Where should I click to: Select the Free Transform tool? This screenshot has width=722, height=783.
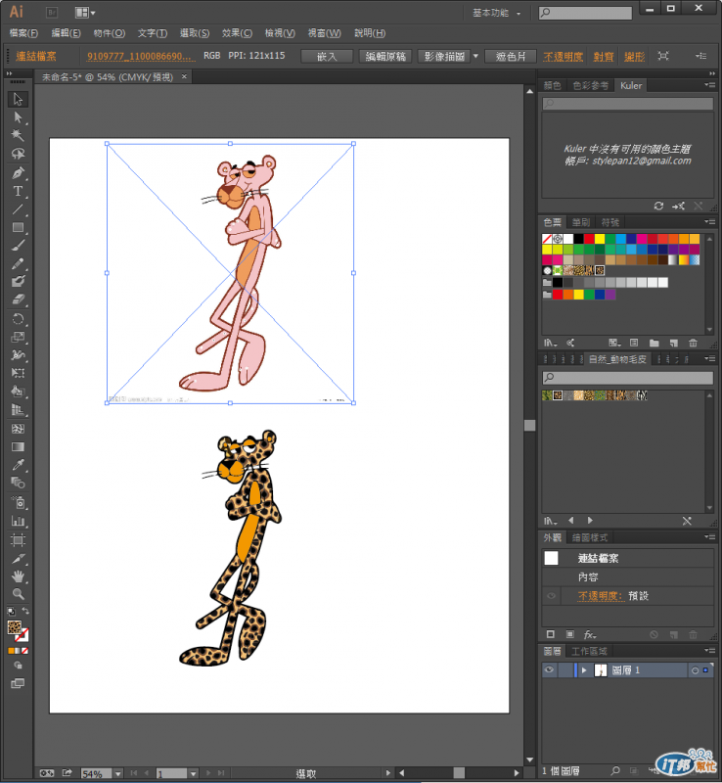(x=18, y=373)
